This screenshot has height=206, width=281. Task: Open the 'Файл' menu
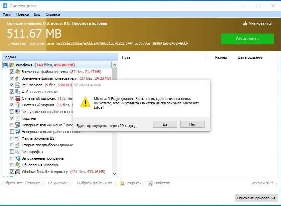[7, 14]
